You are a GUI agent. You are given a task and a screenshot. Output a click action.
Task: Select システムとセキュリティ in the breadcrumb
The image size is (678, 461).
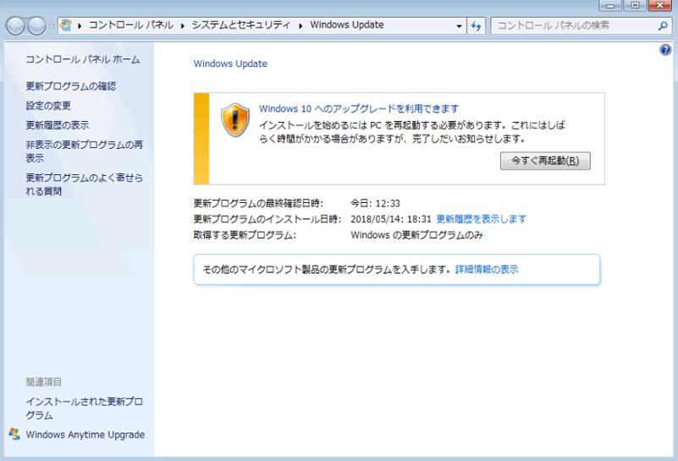(241, 25)
